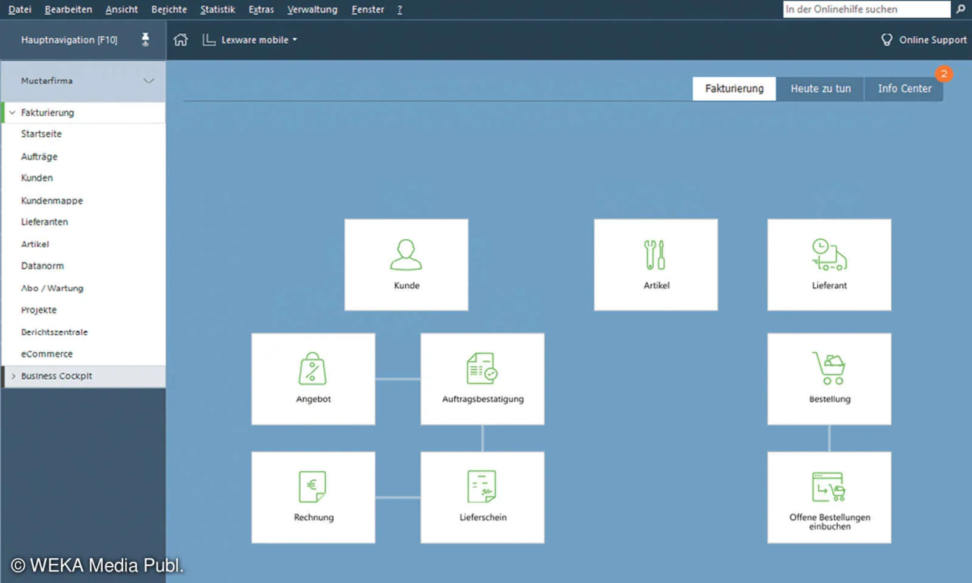Click the Online Support link
Screen dimensions: 972x583
[x=925, y=40]
